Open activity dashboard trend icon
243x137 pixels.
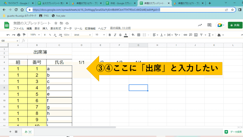(x=200, y=25)
